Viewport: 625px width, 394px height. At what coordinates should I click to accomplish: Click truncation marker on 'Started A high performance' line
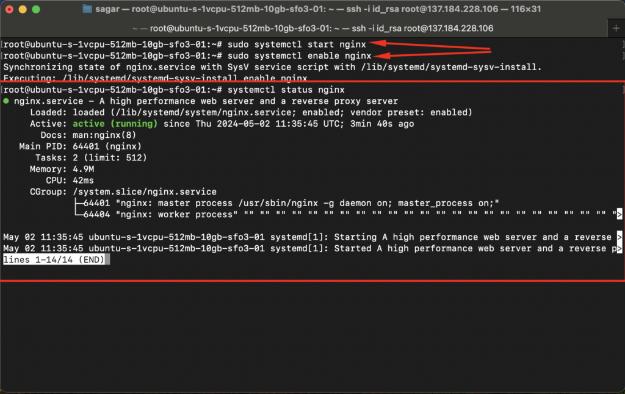(619, 249)
